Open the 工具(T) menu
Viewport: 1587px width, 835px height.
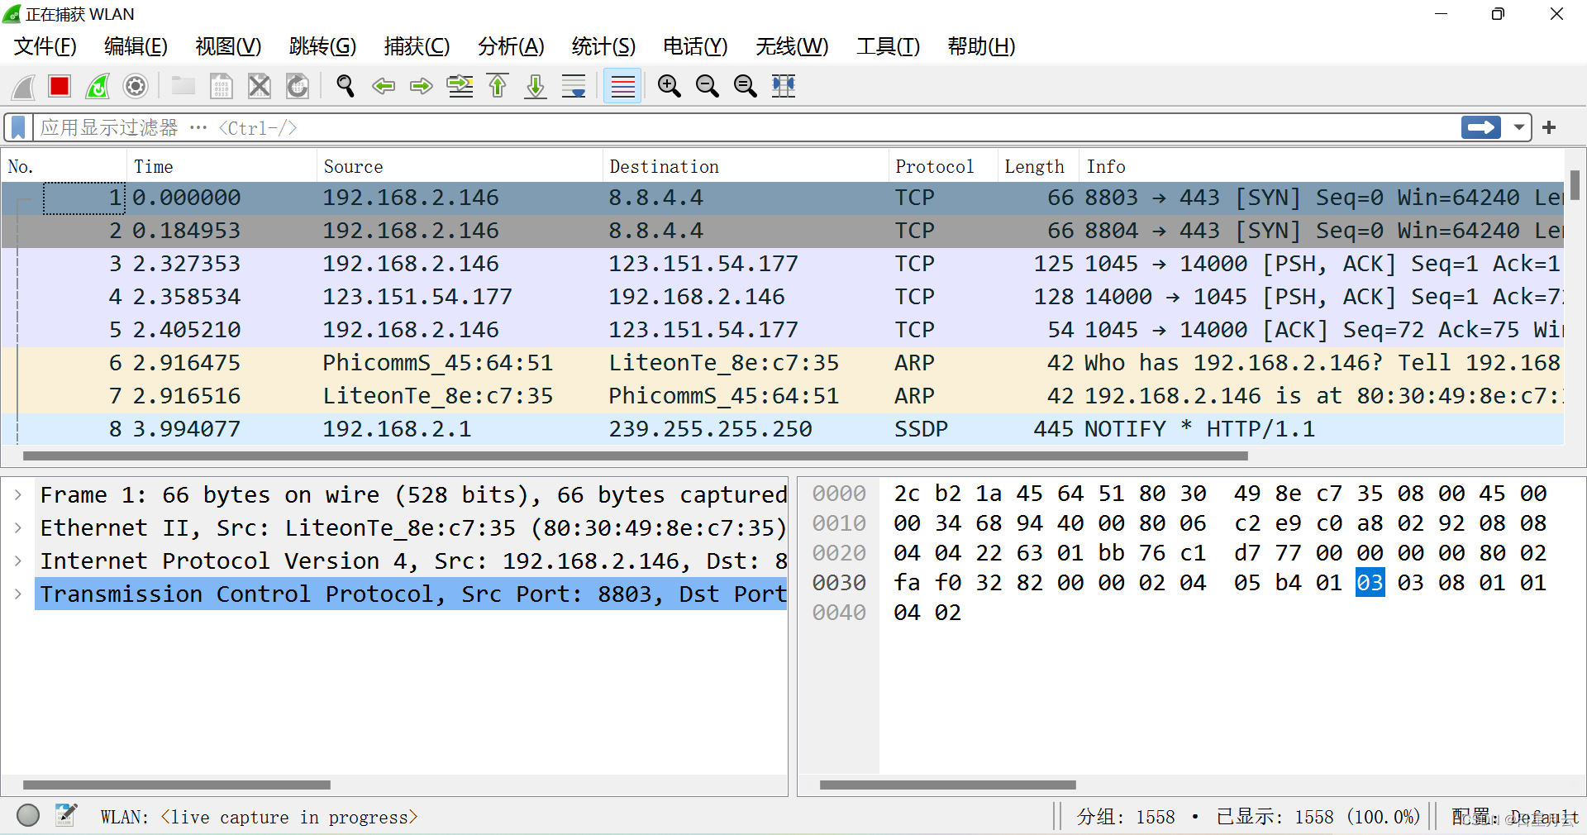click(x=888, y=46)
